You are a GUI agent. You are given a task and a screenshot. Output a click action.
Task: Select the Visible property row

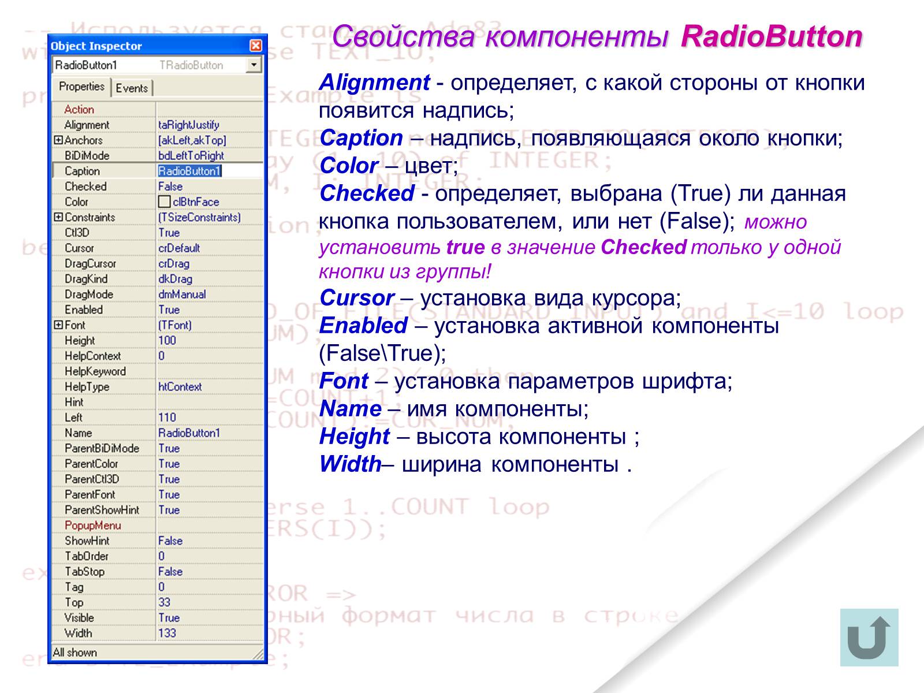pos(157,618)
